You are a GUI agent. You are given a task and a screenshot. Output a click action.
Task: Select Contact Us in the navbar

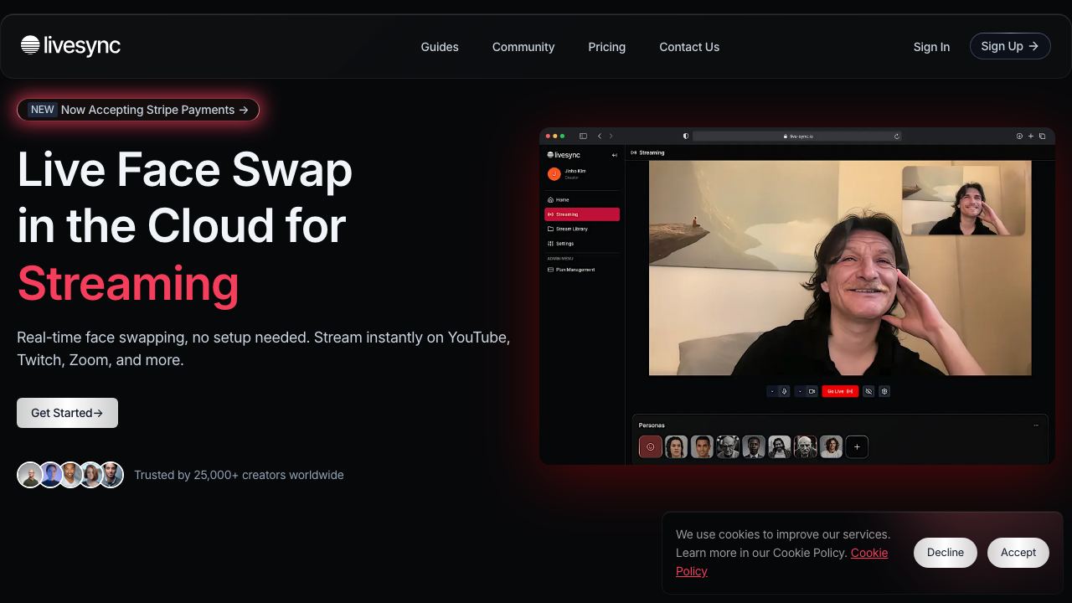[x=689, y=47]
